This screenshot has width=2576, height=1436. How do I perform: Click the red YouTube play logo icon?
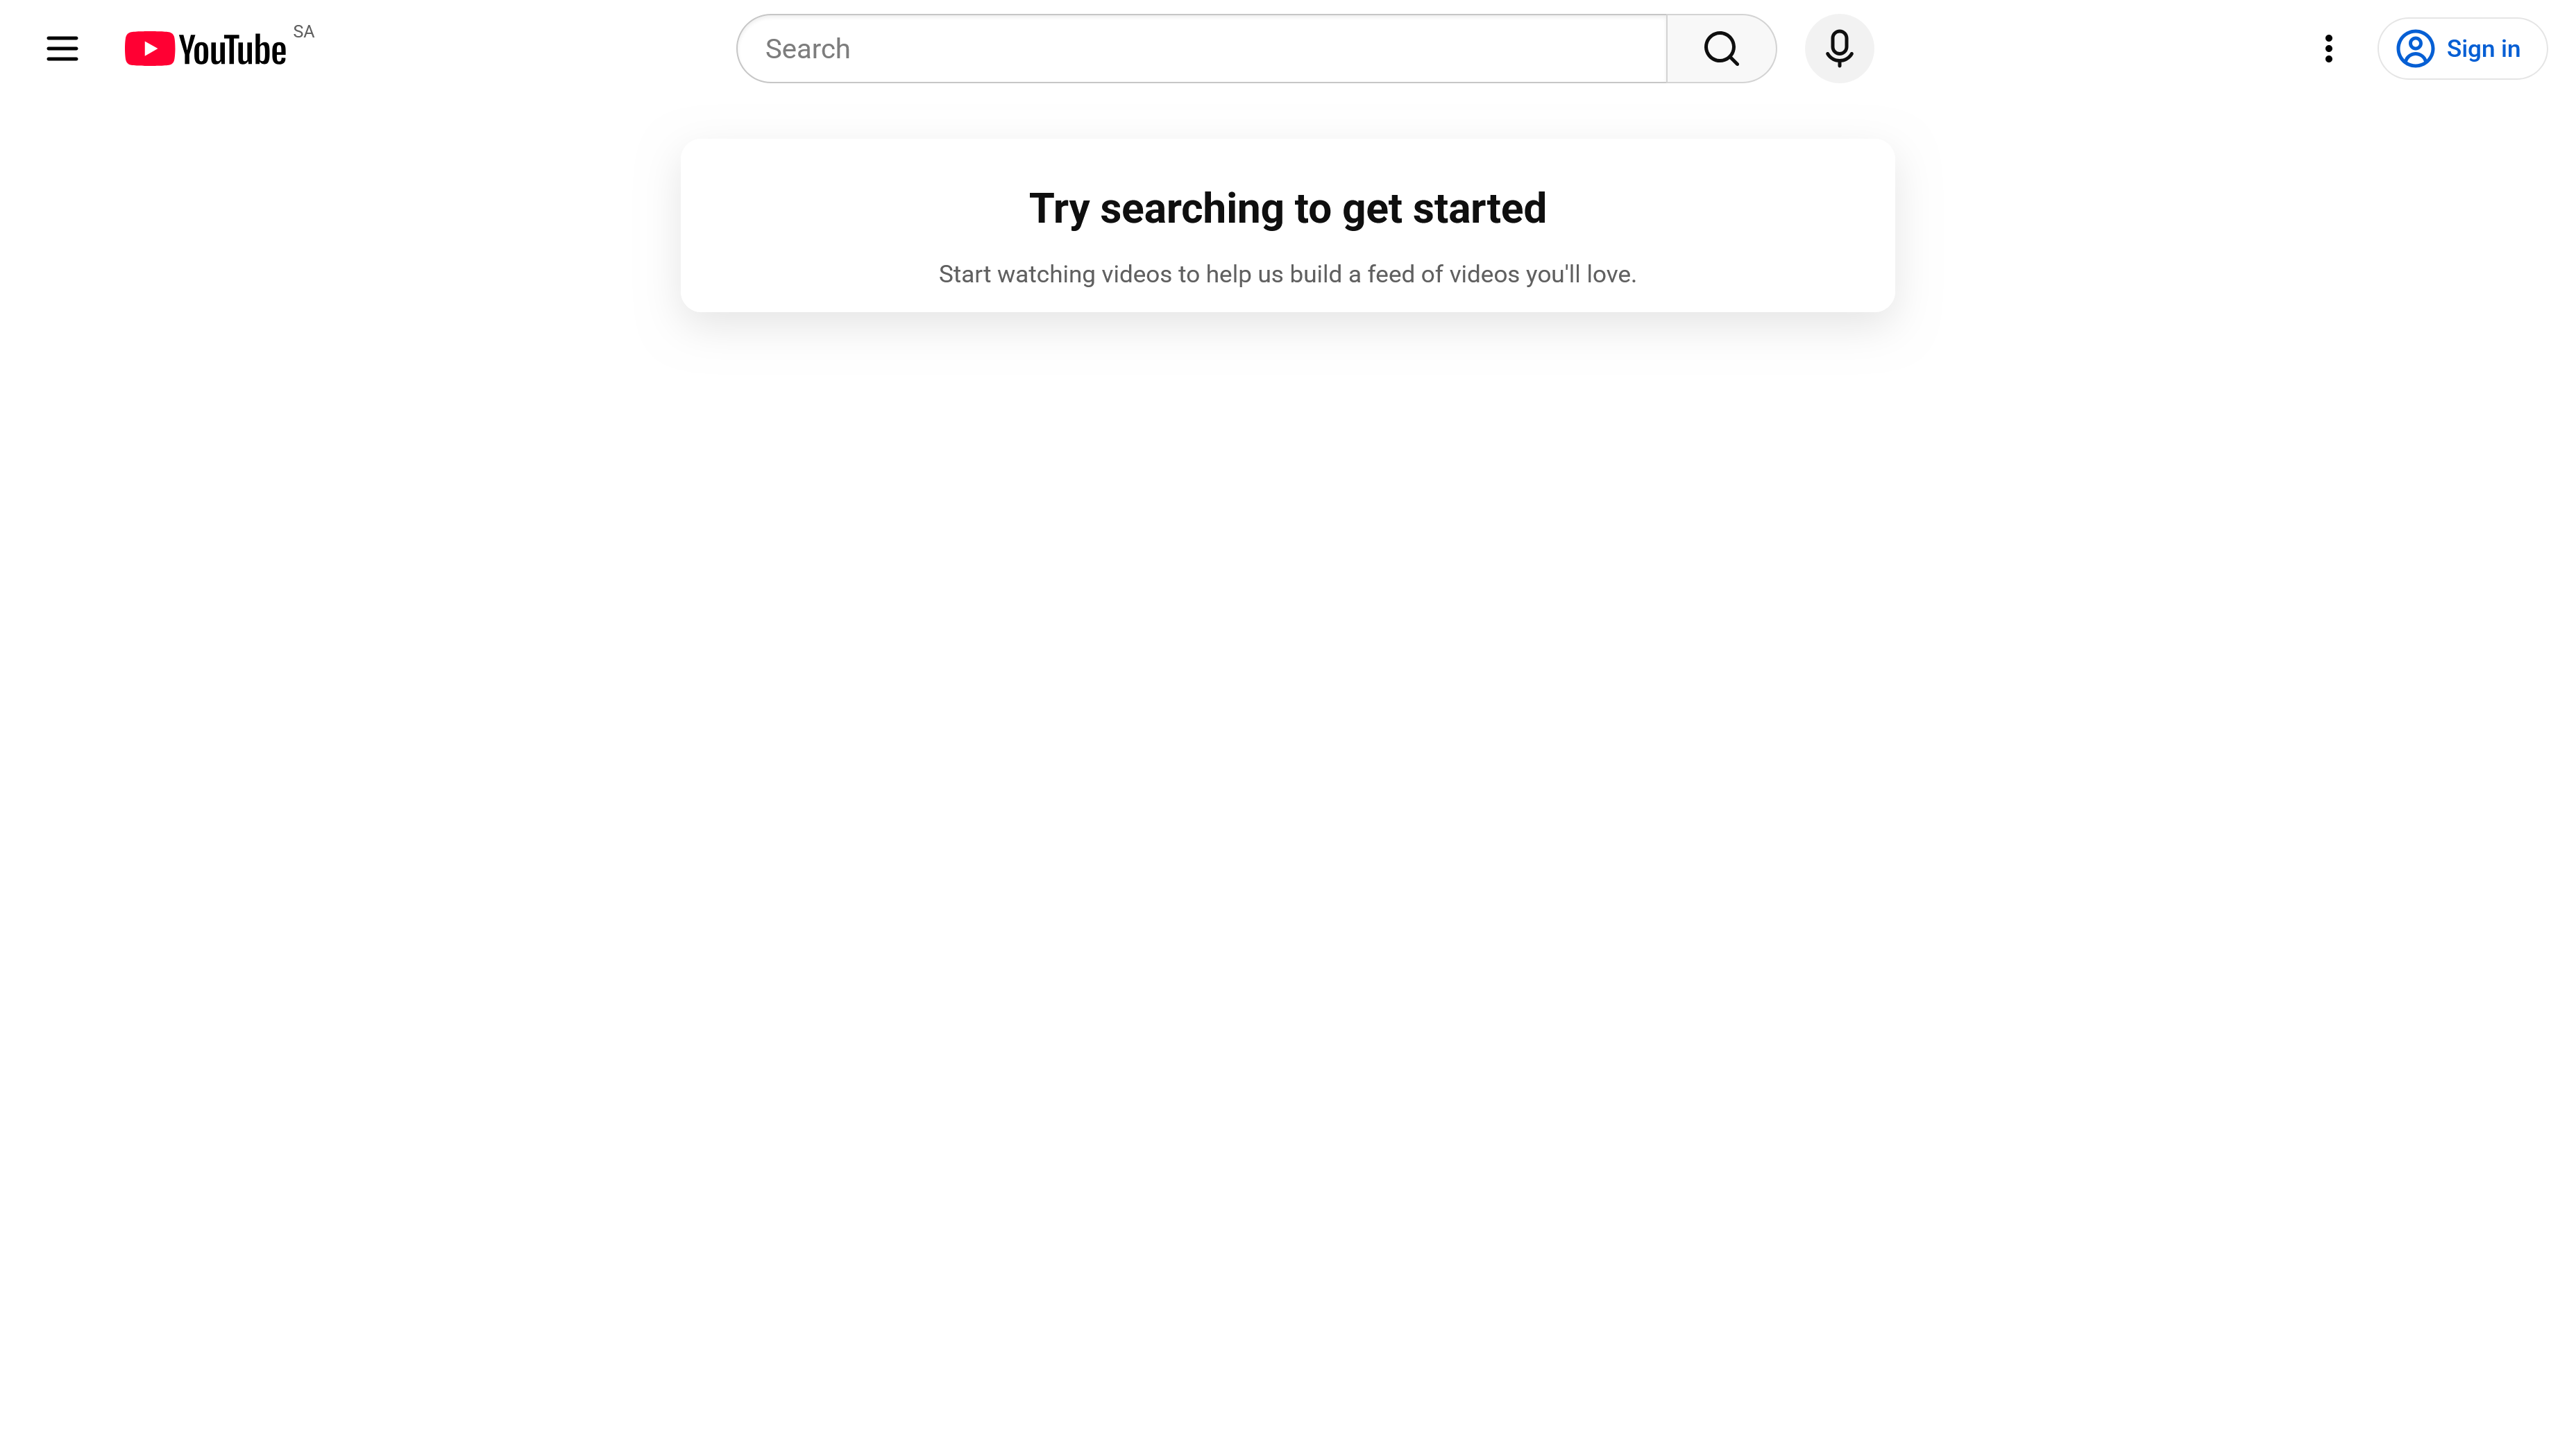click(150, 48)
